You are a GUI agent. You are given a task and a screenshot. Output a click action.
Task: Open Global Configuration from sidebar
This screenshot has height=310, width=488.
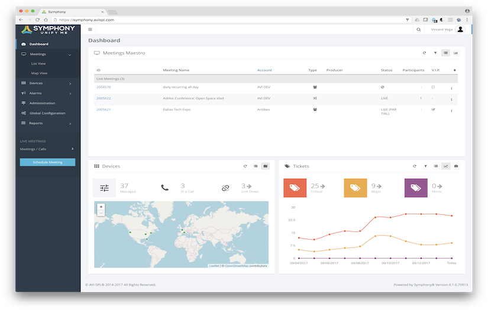click(48, 113)
